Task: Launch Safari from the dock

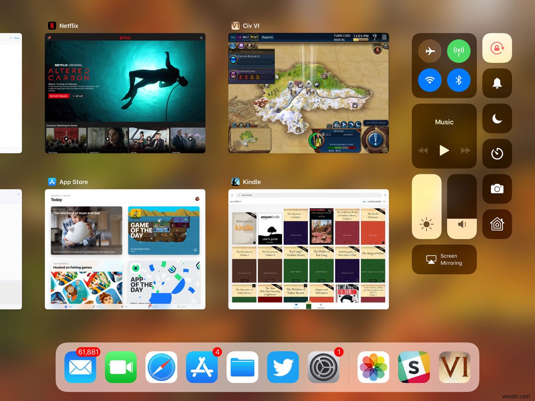Action: click(161, 368)
